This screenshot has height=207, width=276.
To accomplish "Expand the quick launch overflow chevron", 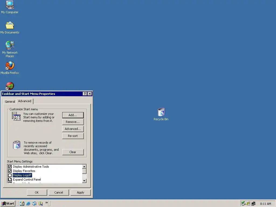I will tap(46, 203).
